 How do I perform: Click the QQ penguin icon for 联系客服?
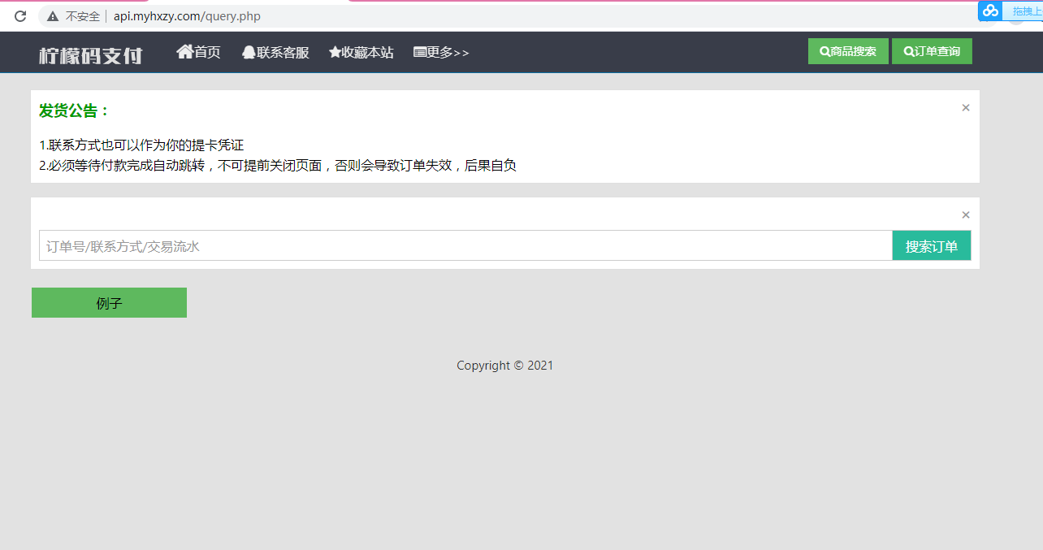click(249, 53)
